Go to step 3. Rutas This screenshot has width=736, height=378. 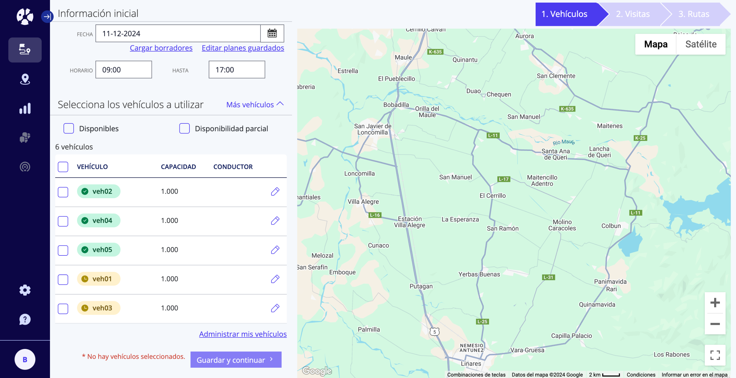coord(693,14)
